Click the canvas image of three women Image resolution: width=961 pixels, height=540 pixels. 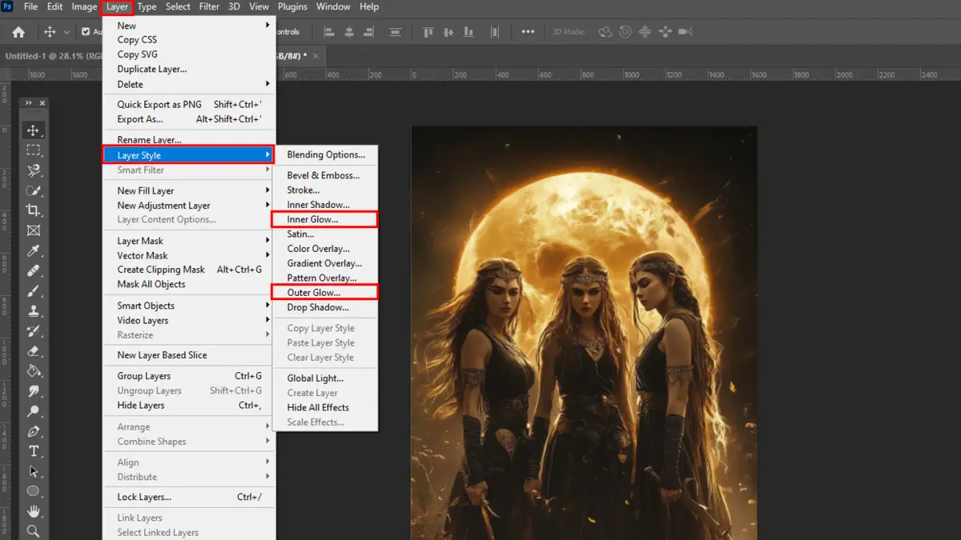point(584,332)
